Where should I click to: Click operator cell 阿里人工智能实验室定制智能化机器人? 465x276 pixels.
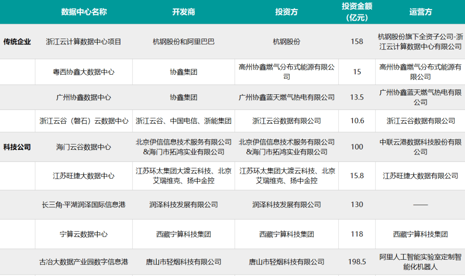pos(421,262)
